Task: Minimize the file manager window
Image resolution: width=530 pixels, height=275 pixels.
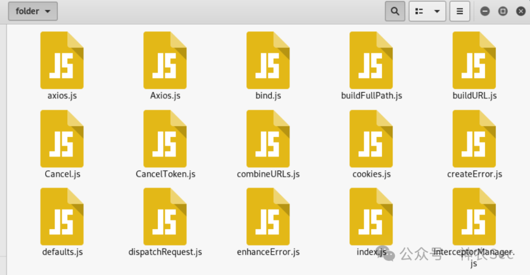Action: (485, 11)
